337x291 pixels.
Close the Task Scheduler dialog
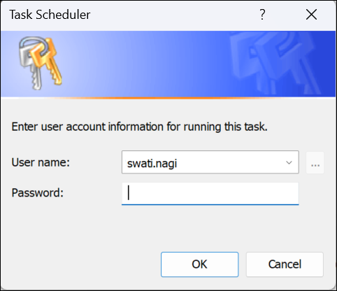coord(311,15)
